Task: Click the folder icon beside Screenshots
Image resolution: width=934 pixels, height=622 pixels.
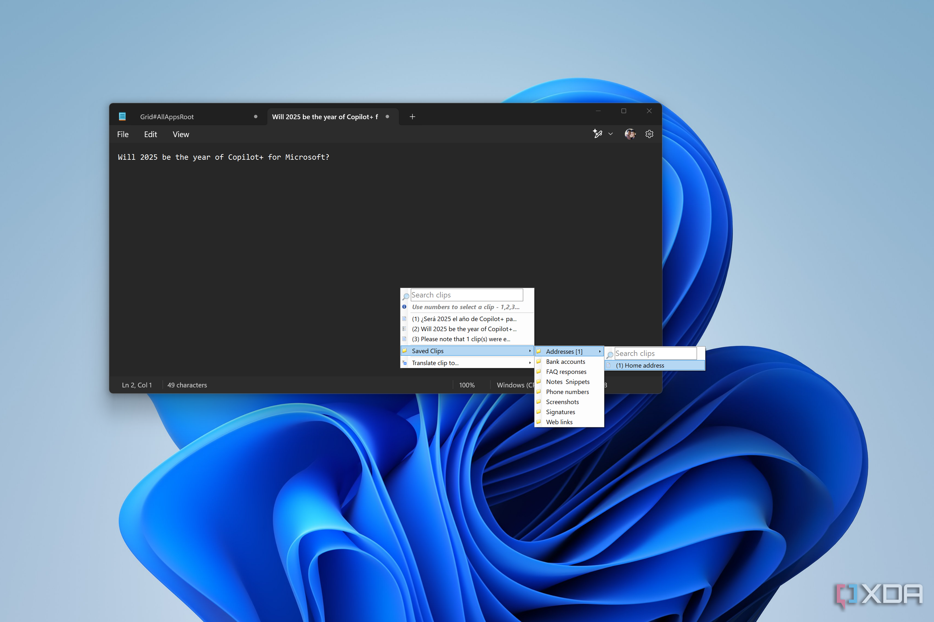Action: [539, 402]
